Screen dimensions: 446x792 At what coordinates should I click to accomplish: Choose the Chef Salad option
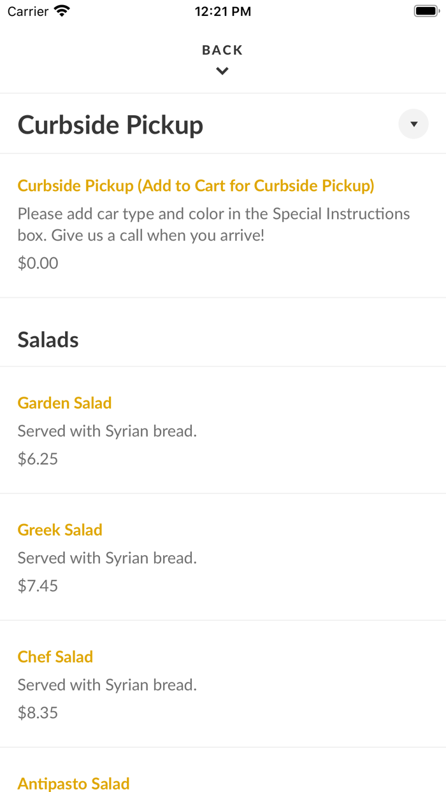point(55,656)
